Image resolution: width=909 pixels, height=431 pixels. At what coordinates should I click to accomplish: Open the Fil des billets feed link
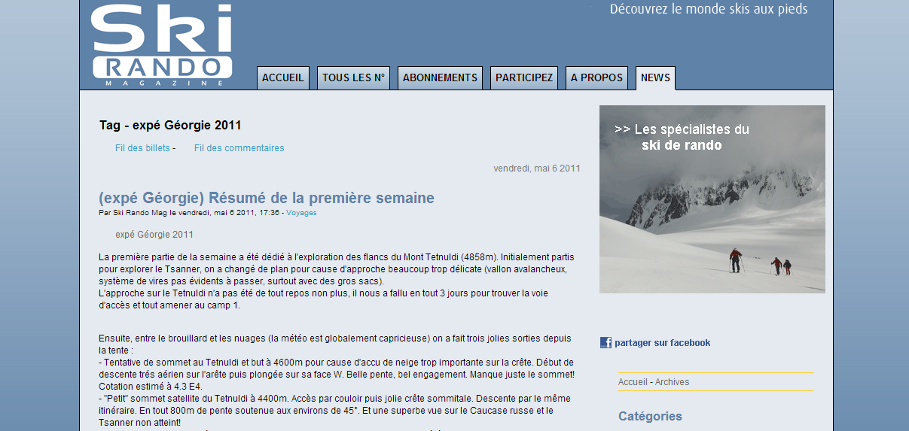tap(142, 148)
